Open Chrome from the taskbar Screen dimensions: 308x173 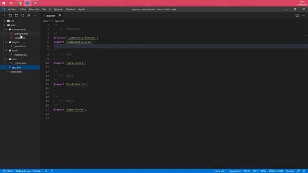(x=19, y=3)
